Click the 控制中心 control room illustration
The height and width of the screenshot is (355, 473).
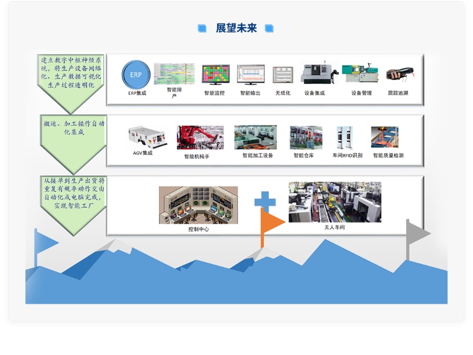tap(198, 205)
